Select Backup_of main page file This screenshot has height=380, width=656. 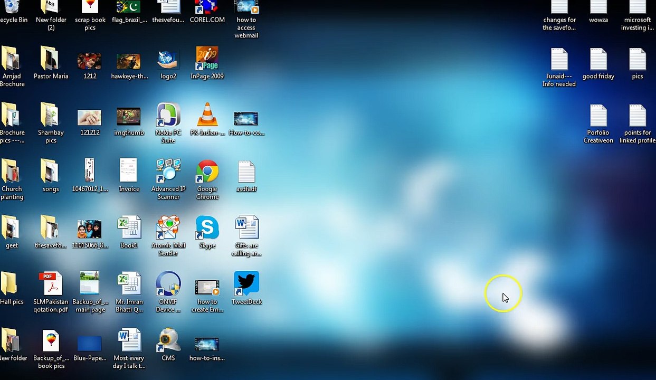click(90, 292)
